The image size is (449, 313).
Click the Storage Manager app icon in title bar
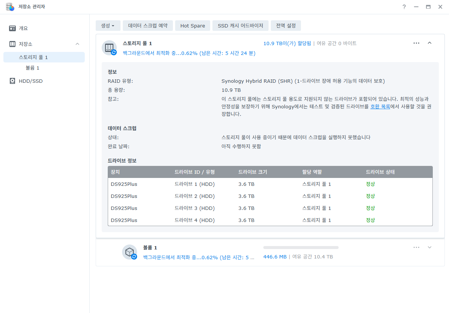point(10,6)
